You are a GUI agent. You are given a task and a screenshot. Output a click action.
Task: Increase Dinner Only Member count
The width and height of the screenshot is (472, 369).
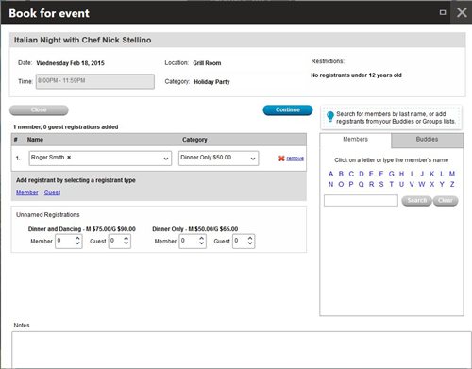tap(201, 239)
